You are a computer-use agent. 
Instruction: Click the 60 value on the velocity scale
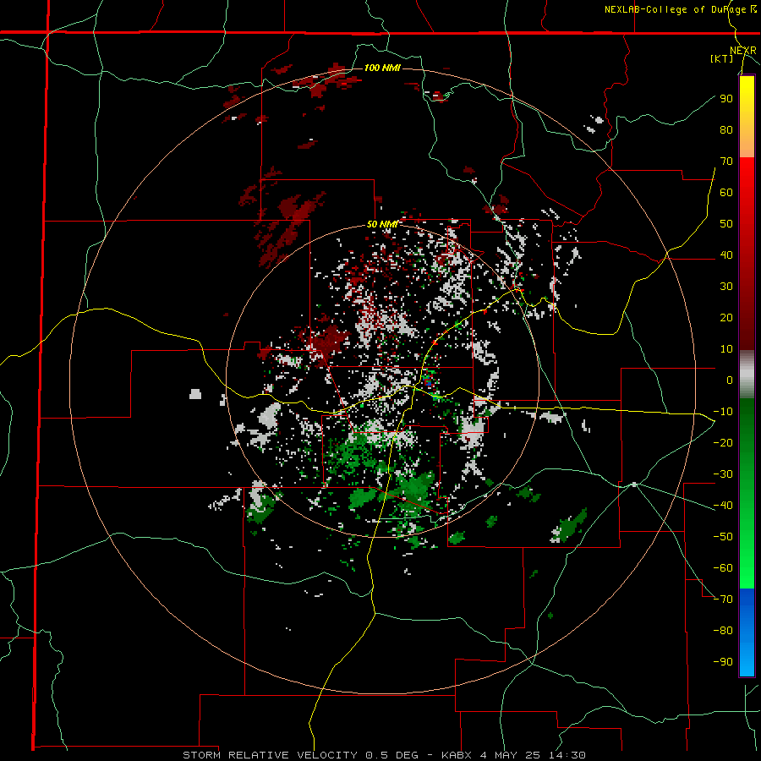coord(726,192)
